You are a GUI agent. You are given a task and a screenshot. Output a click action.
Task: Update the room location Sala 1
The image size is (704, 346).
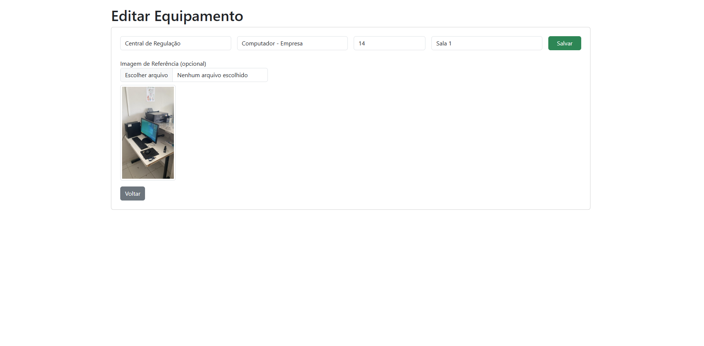486,43
